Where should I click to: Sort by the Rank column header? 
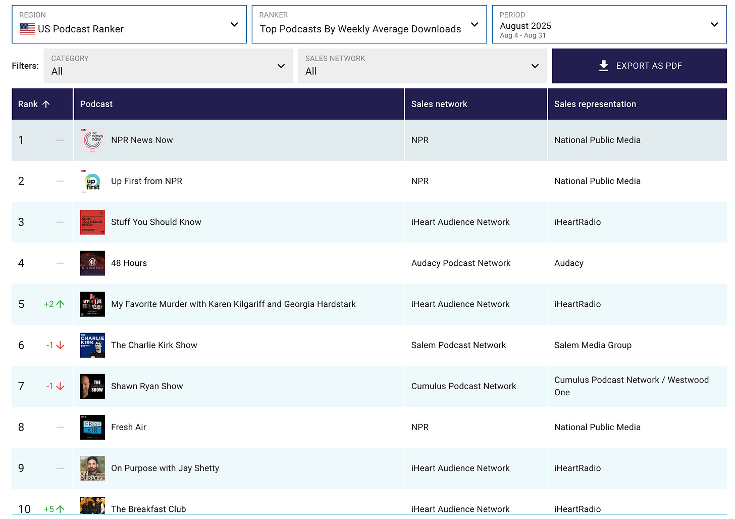42,104
